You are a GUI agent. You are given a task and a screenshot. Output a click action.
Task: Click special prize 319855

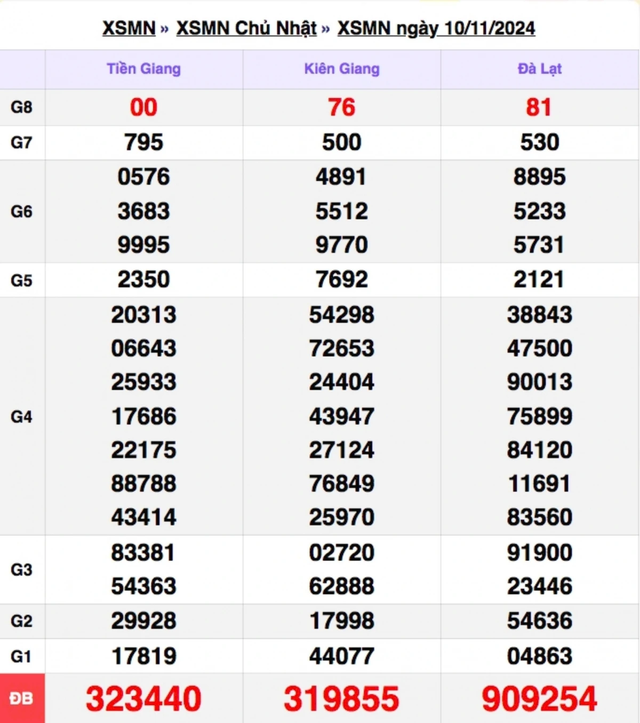[x=342, y=698]
